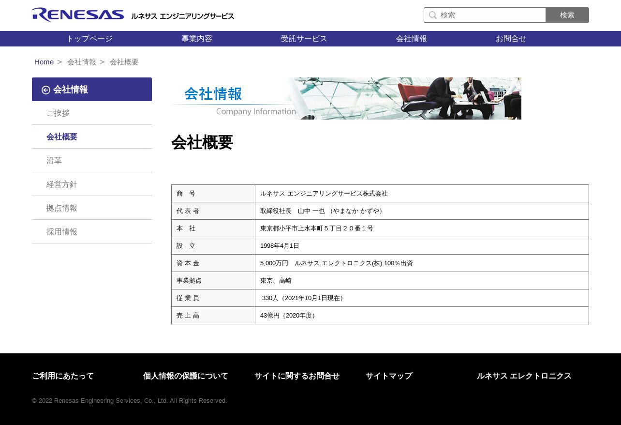Click the back arrow icon beside 会社情報

(x=46, y=90)
